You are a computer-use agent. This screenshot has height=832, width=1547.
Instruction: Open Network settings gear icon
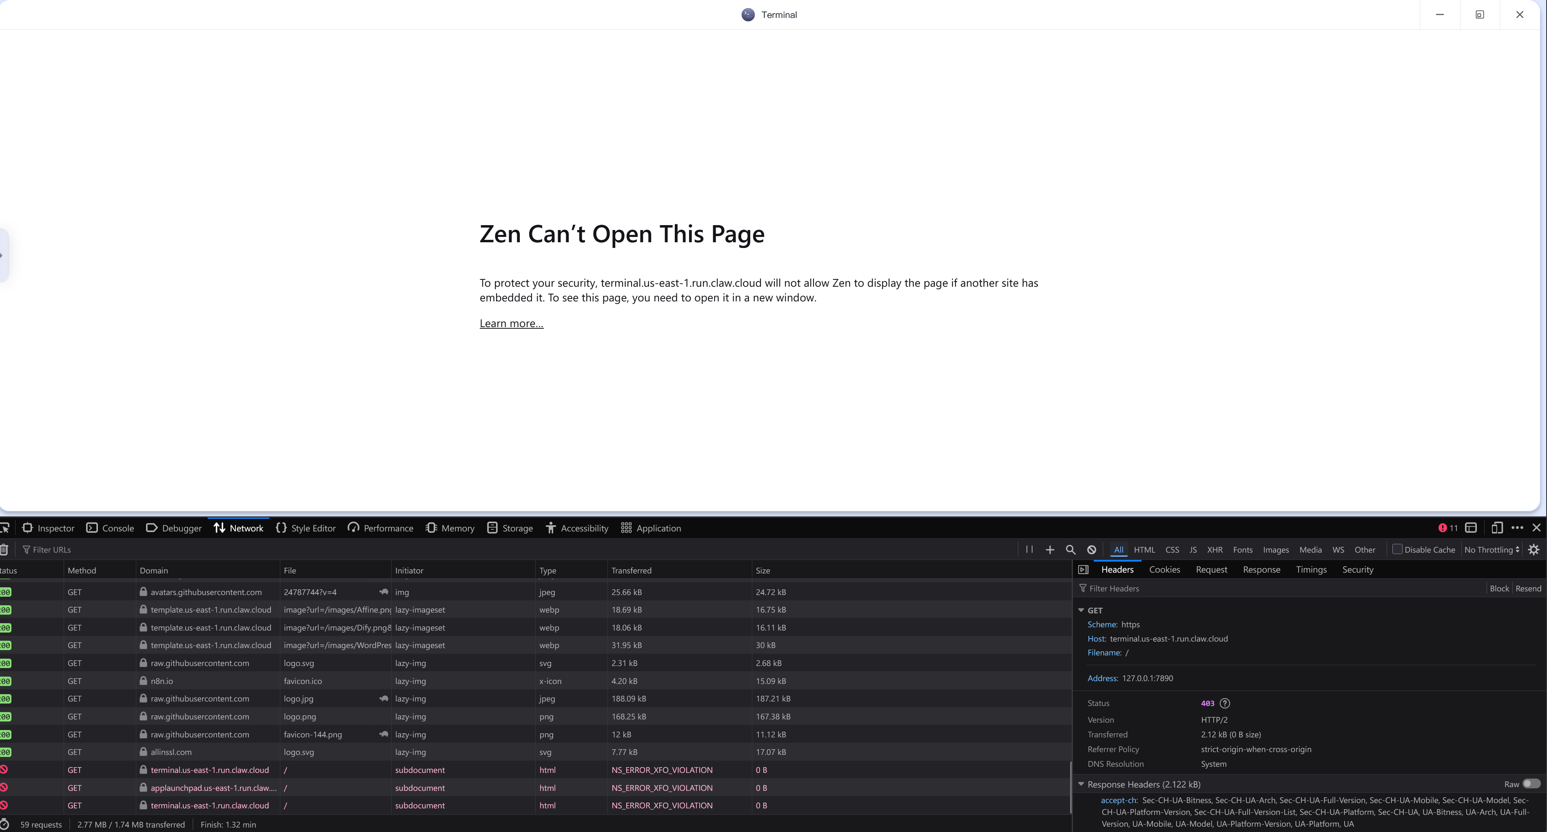coord(1533,549)
